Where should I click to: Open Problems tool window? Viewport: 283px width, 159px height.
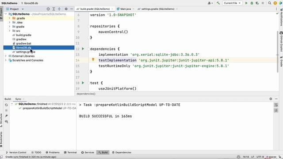tap(53, 152)
